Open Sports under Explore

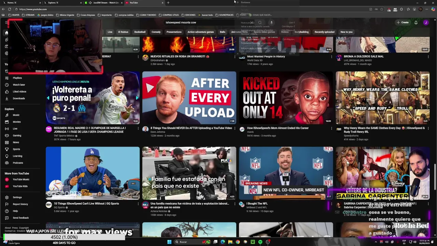click(x=16, y=149)
